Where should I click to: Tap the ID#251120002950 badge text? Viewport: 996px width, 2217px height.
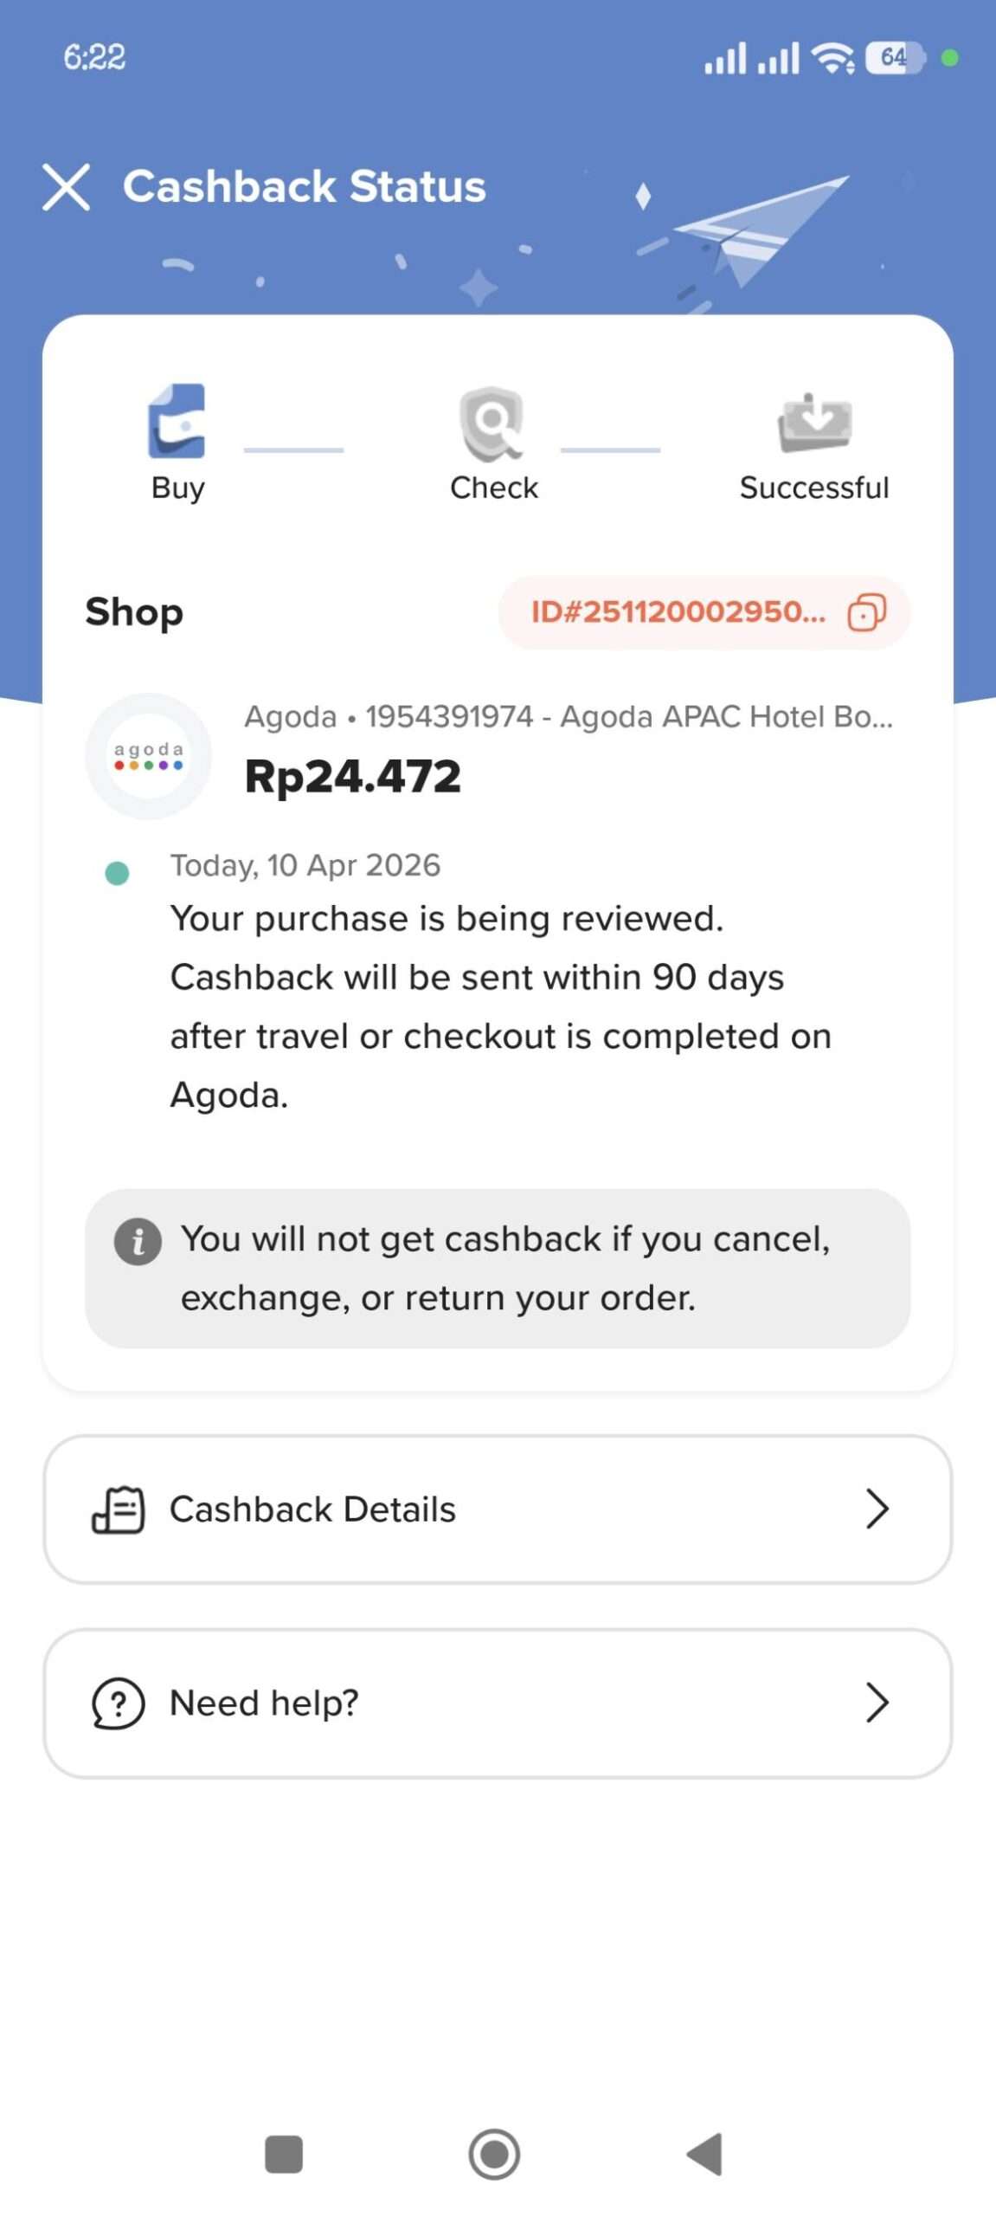tap(678, 613)
